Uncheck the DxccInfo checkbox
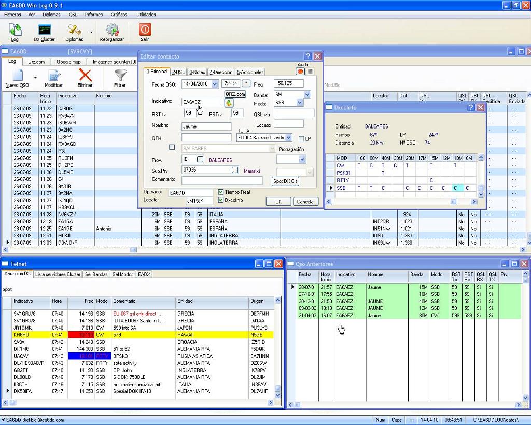 (x=221, y=200)
